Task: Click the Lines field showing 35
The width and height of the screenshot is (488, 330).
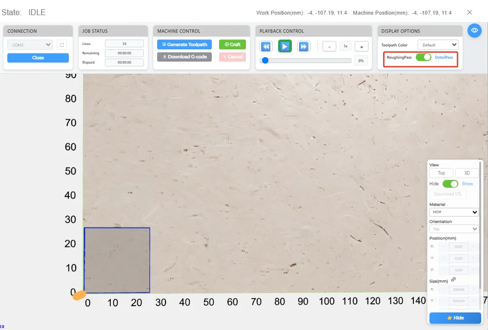Action: (124, 43)
